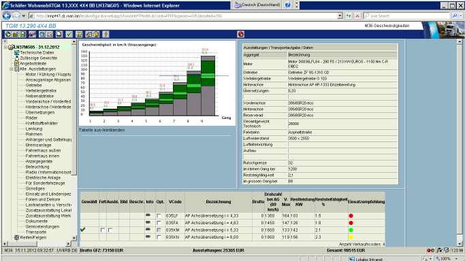The height and width of the screenshot is (261, 465).
Task: Click the lightning bolt toolbar icon
Action: click(106, 35)
